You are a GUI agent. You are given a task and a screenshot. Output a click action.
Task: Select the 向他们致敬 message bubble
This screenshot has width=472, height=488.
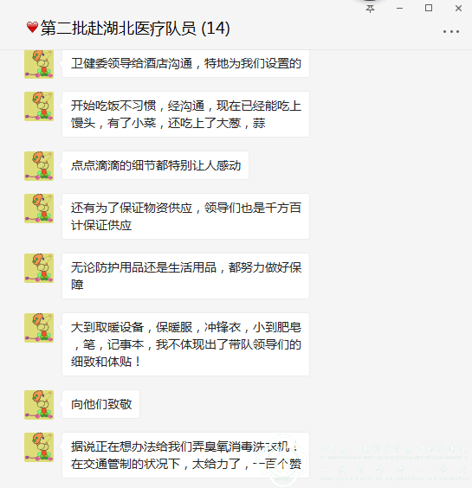click(101, 404)
